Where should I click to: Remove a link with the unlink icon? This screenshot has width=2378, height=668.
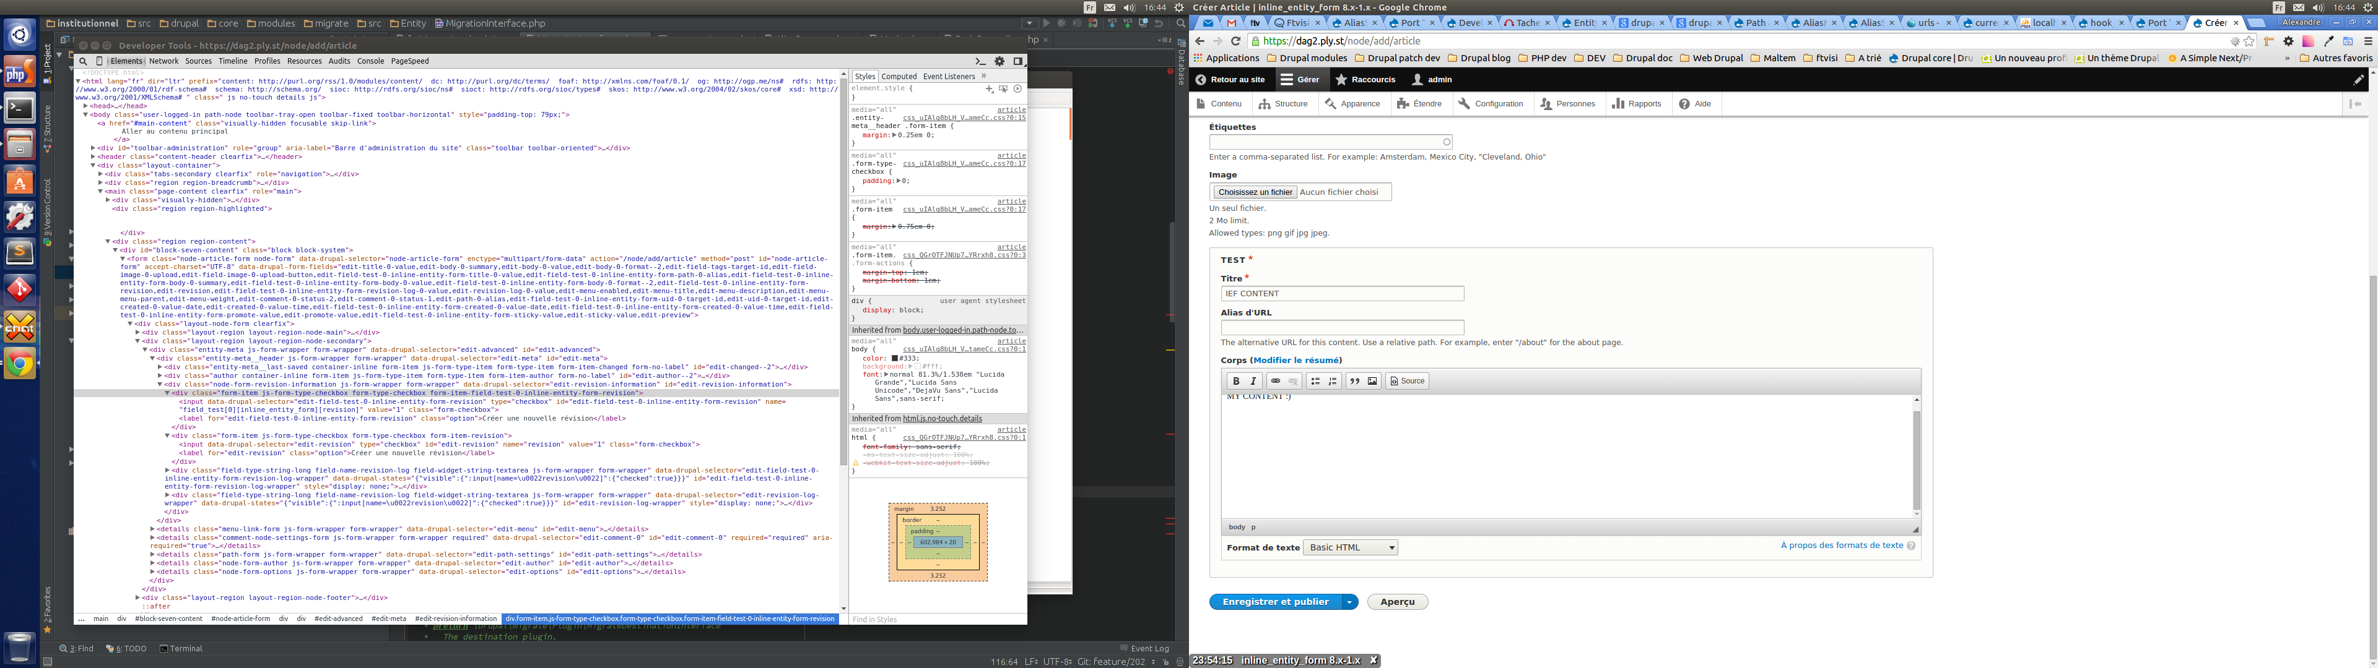click(1294, 380)
